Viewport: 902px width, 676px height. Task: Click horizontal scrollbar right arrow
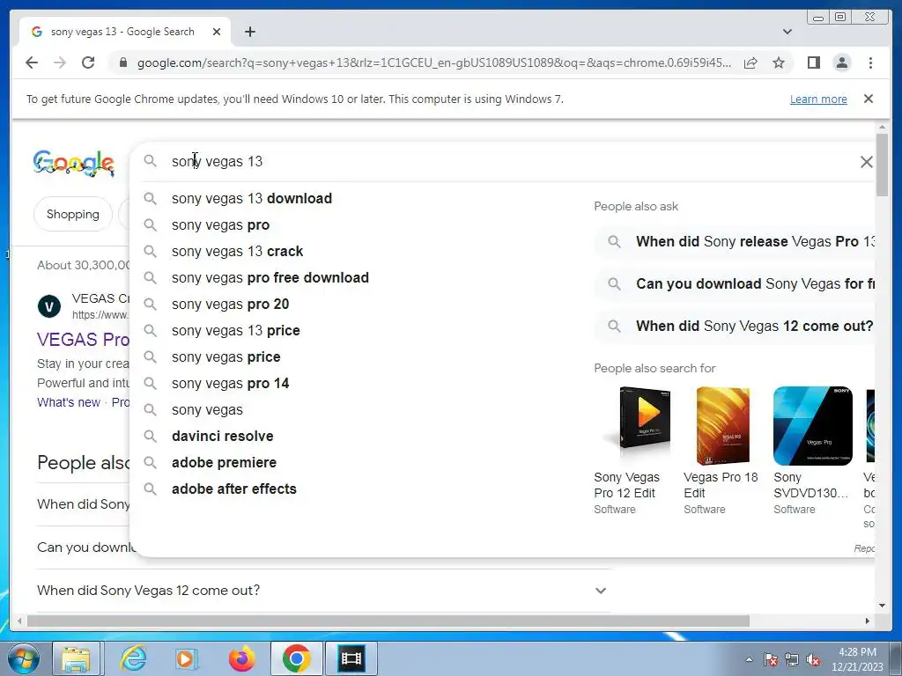(x=868, y=621)
